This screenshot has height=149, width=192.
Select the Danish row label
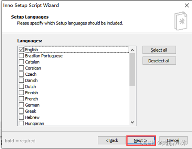(x=31, y=81)
